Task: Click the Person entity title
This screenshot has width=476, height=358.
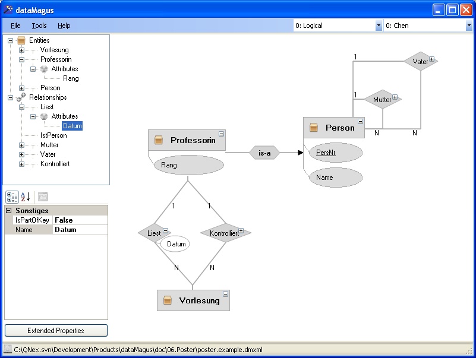Action: (340, 128)
